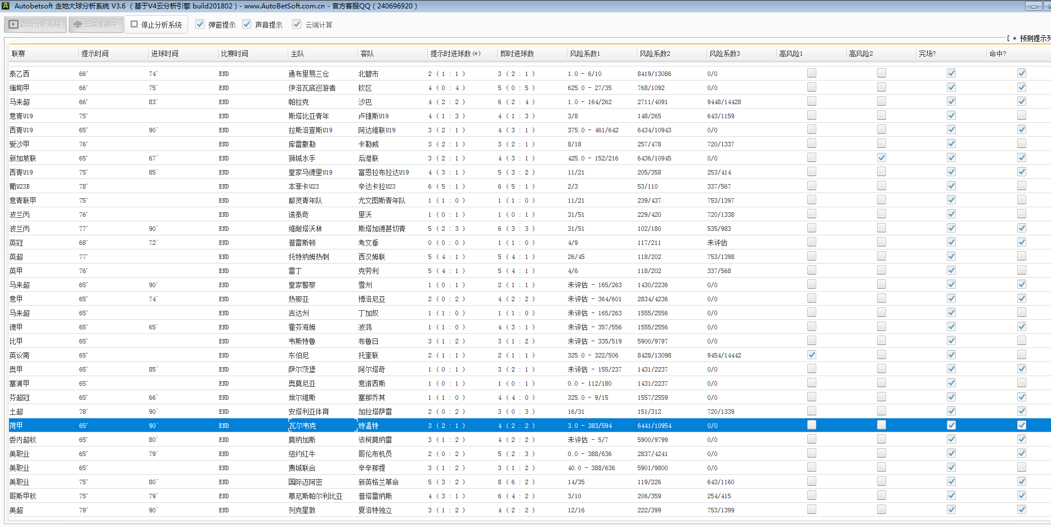Toggle 完场? checkbox in the 通布里易三仓 row

tap(951, 74)
